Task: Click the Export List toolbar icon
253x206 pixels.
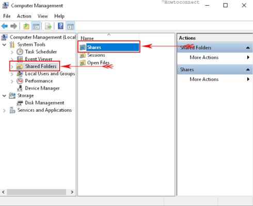Action: click(x=48, y=26)
